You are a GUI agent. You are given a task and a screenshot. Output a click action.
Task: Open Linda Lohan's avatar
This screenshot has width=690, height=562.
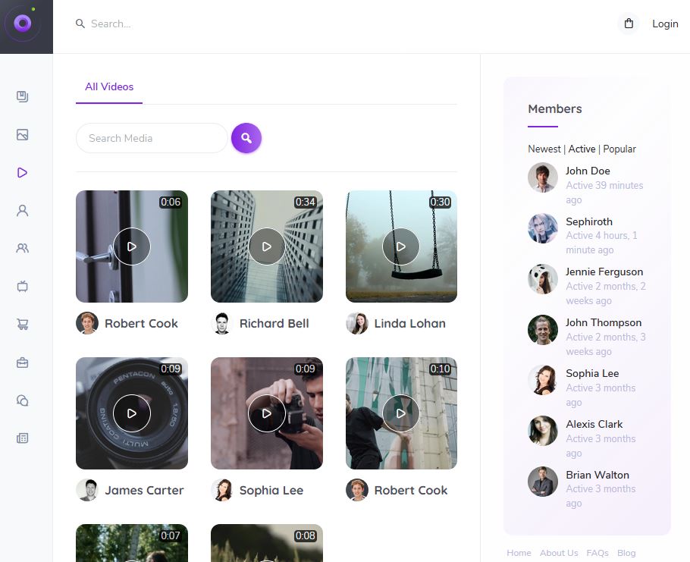[x=357, y=323]
